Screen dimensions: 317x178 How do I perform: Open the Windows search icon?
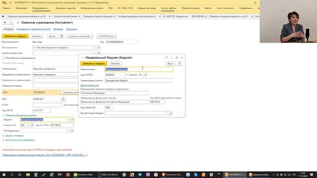tap(12, 175)
